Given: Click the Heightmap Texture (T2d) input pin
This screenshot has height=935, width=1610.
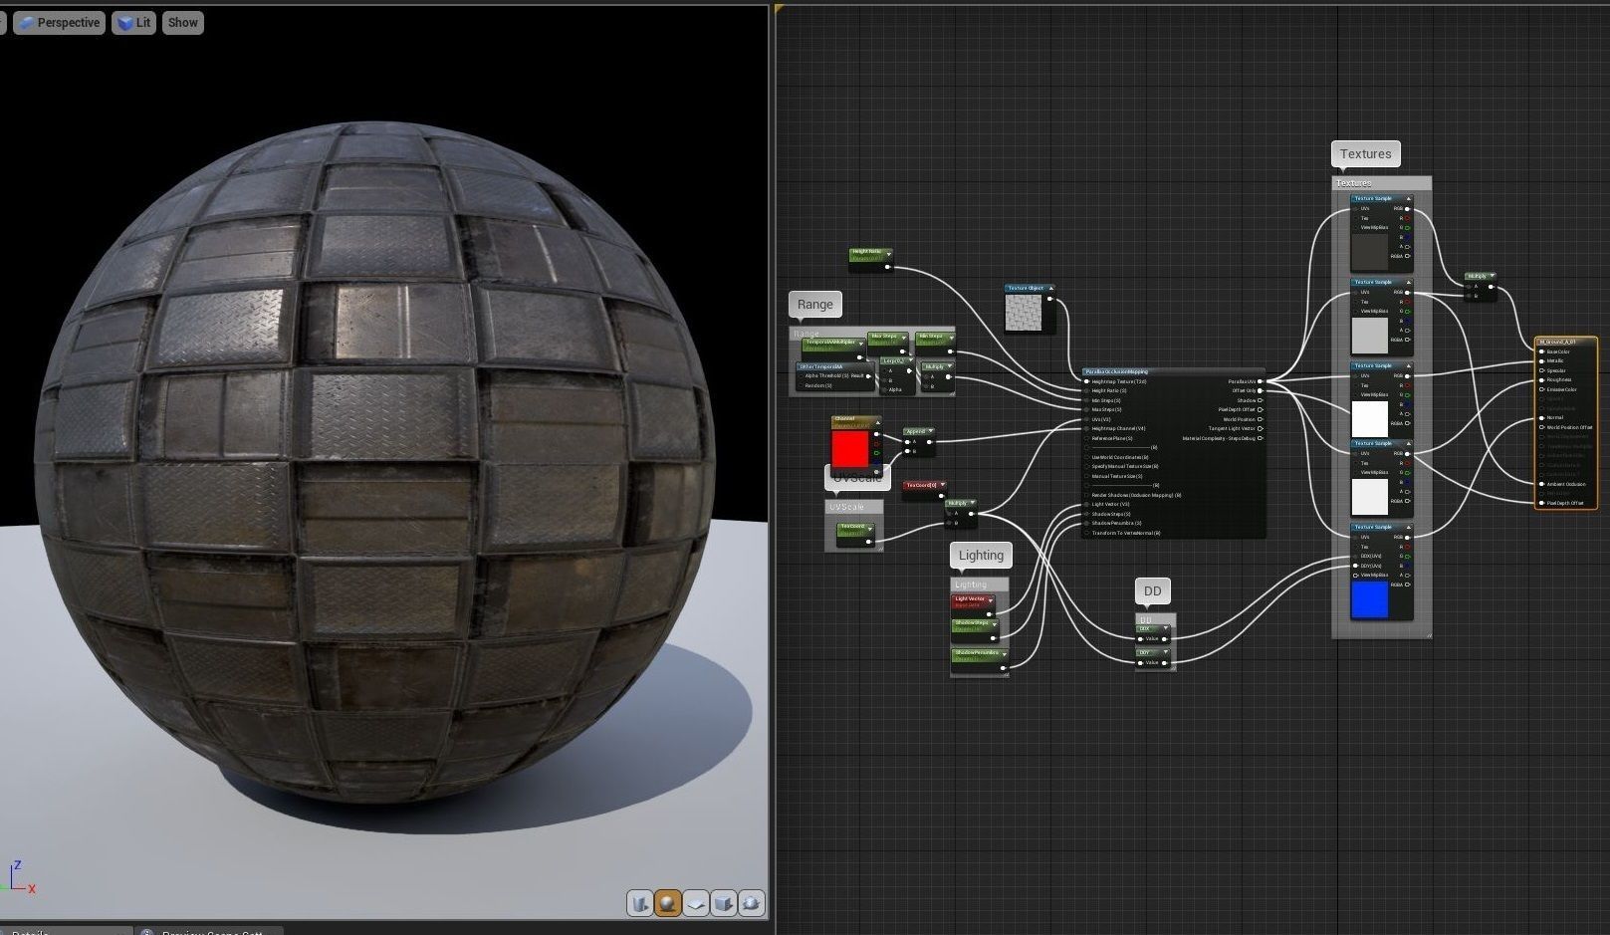Looking at the screenshot, I should 1086,381.
